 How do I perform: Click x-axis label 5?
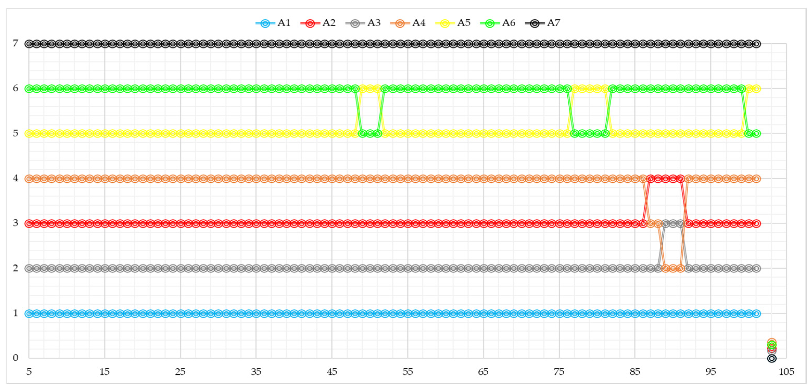pyautogui.click(x=29, y=372)
